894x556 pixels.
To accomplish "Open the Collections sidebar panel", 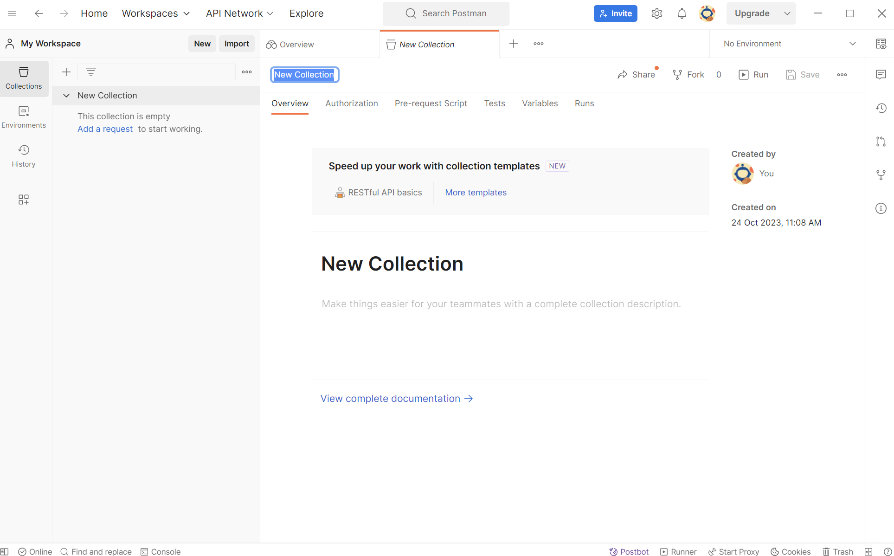I will tap(24, 78).
